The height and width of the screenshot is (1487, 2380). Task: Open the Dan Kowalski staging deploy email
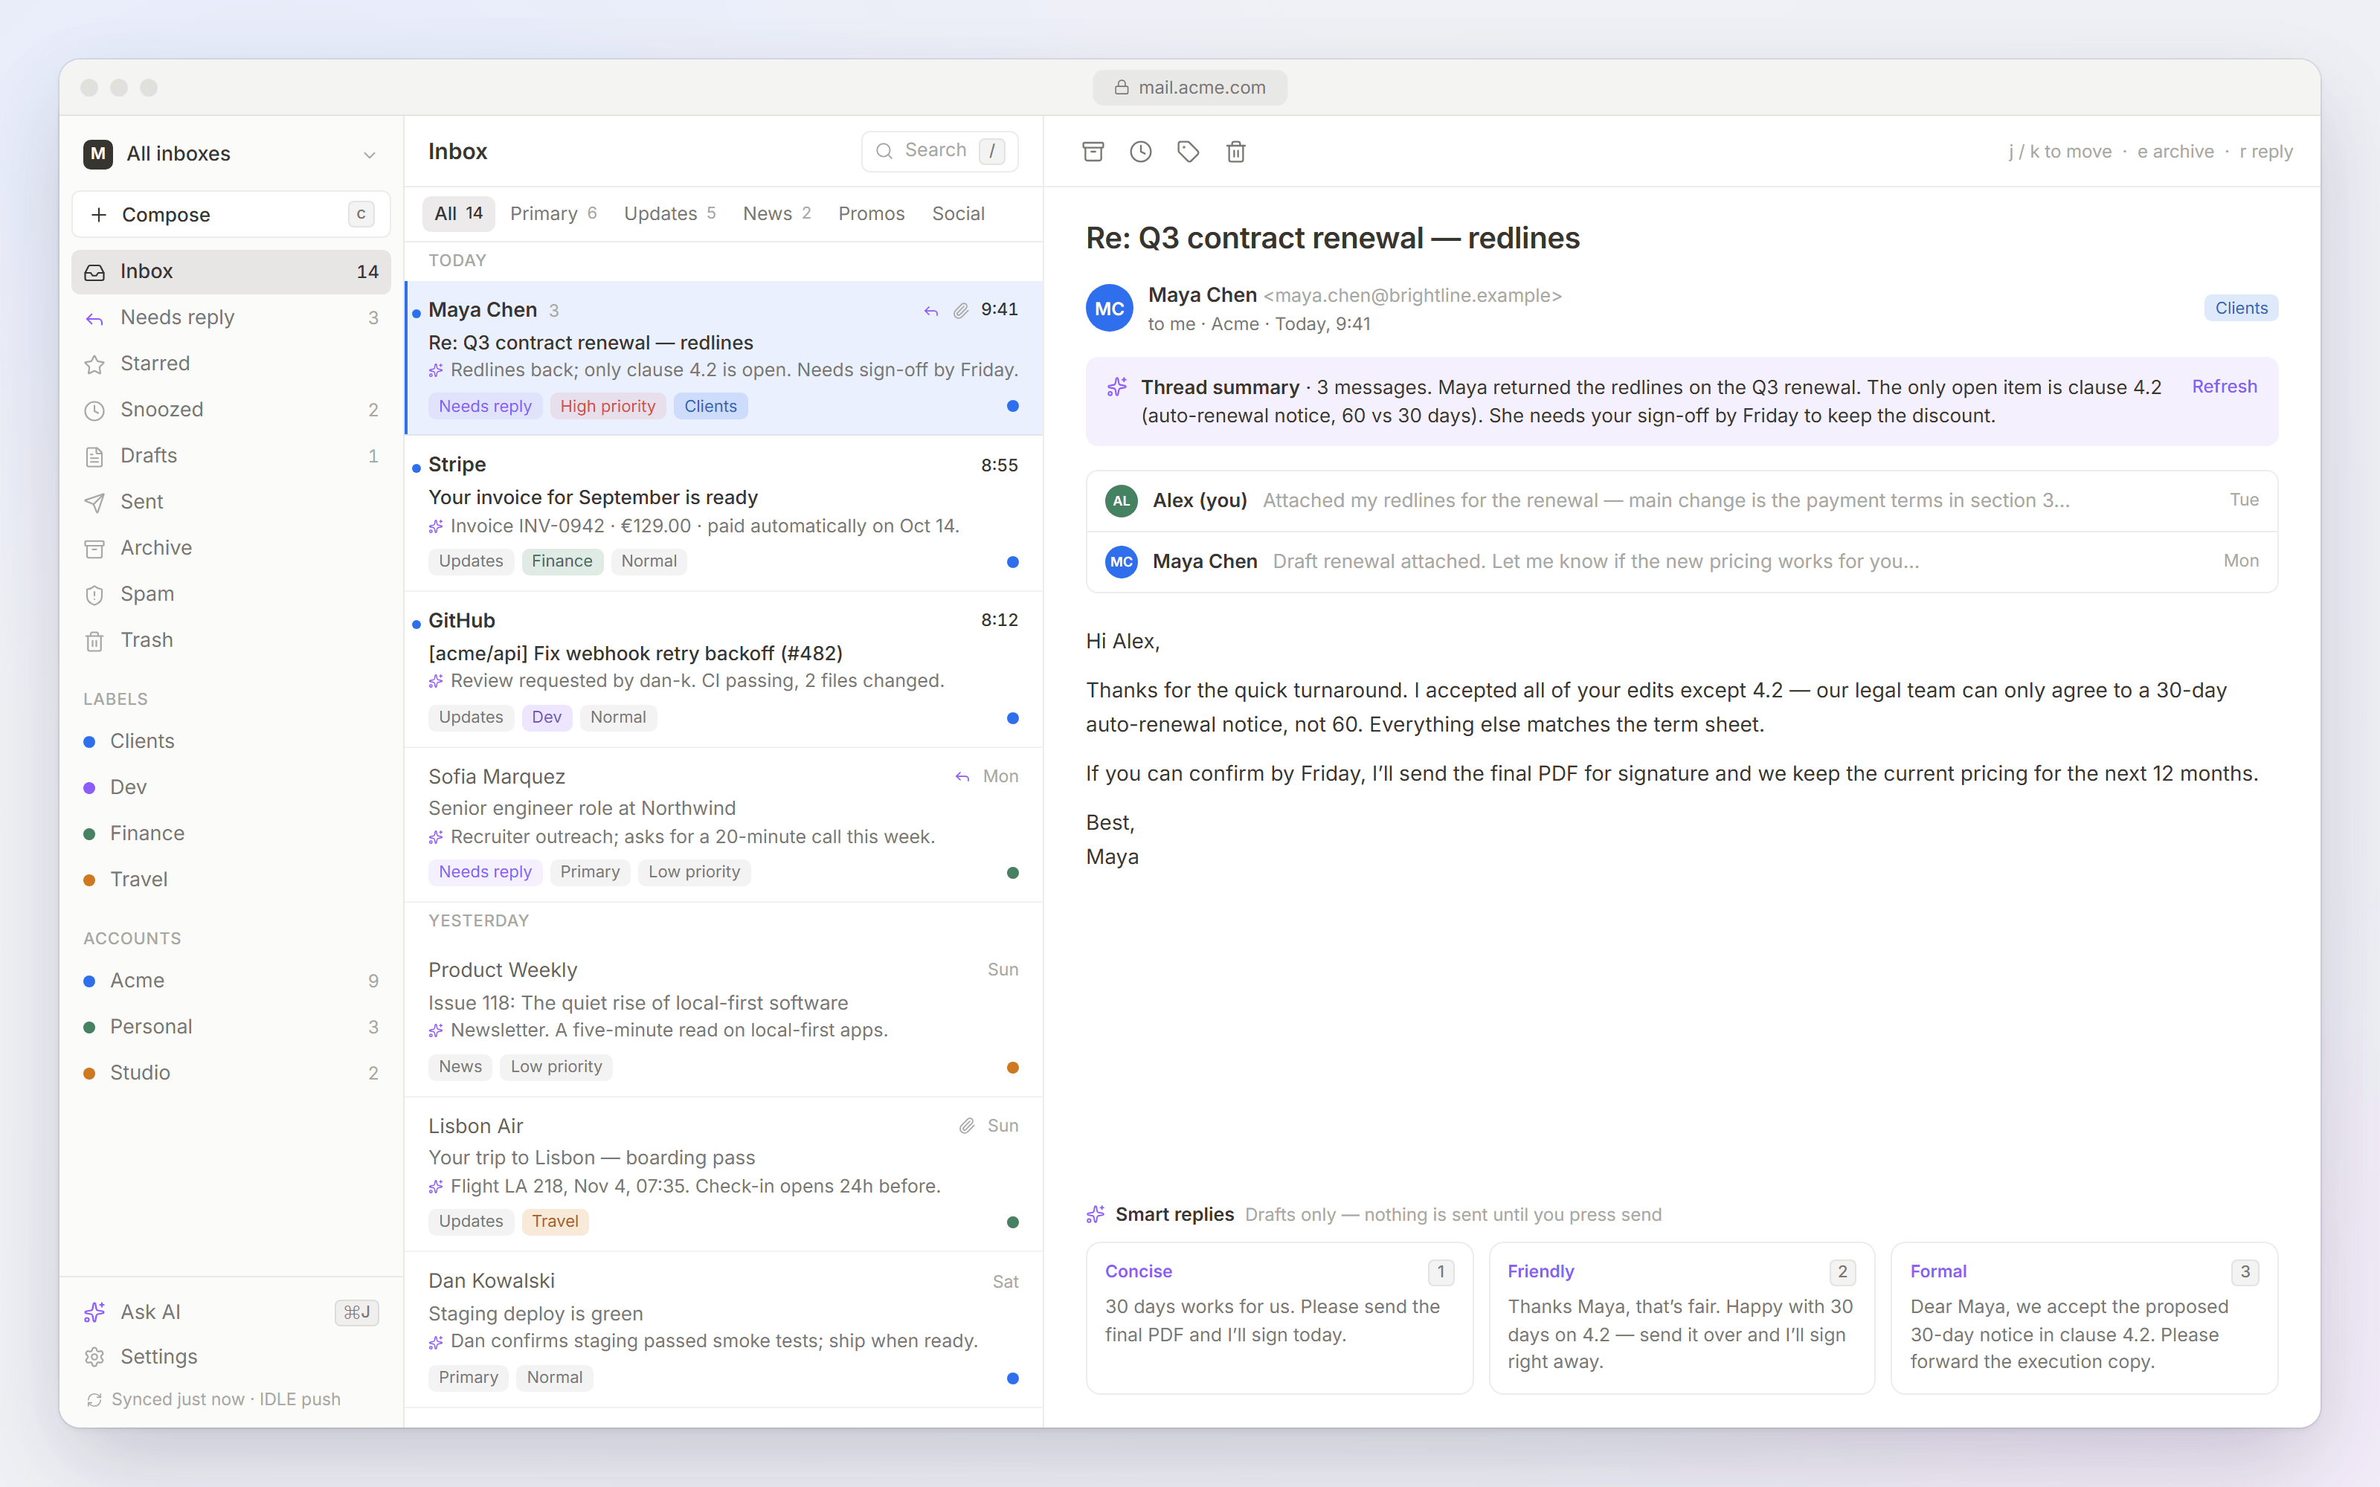click(x=724, y=1329)
